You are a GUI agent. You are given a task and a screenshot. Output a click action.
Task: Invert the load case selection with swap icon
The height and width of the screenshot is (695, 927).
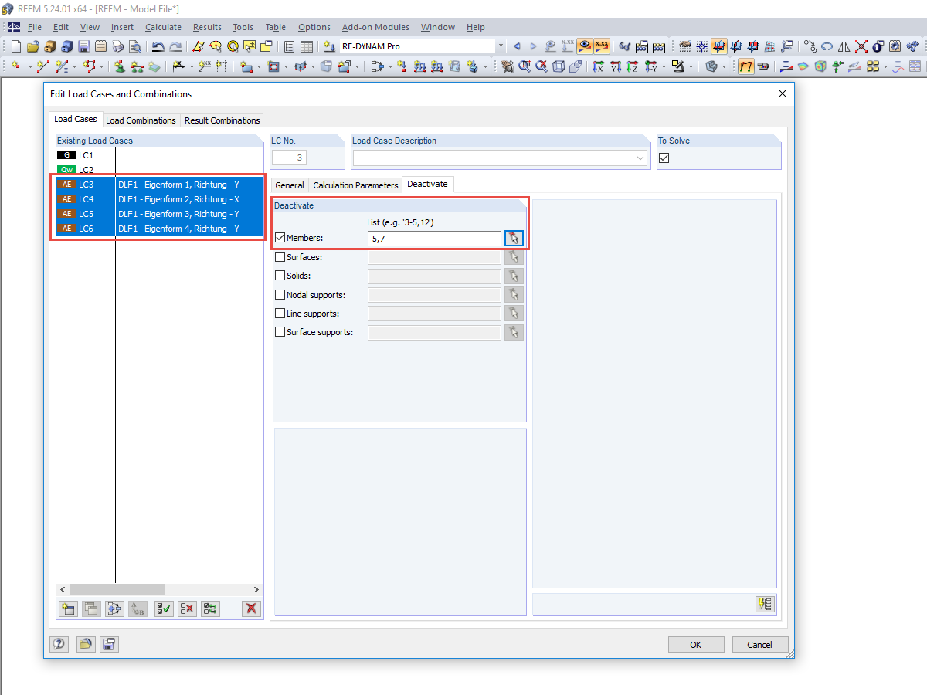point(210,609)
